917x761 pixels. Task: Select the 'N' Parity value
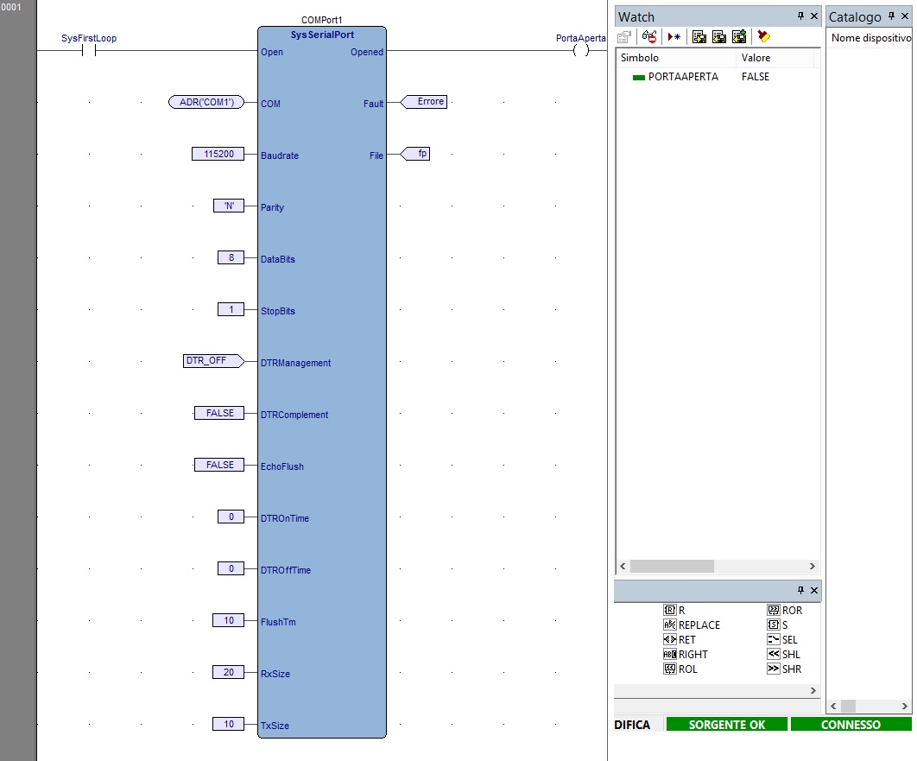(x=229, y=206)
